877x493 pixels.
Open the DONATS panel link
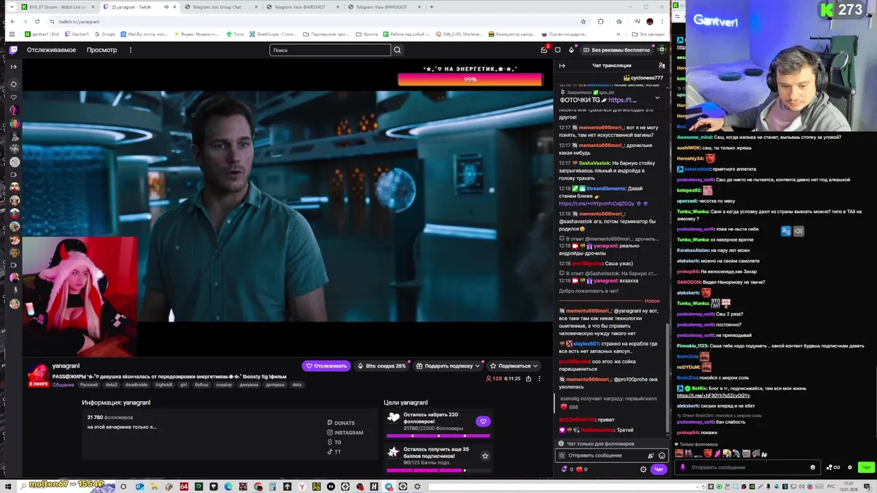pyautogui.click(x=341, y=423)
